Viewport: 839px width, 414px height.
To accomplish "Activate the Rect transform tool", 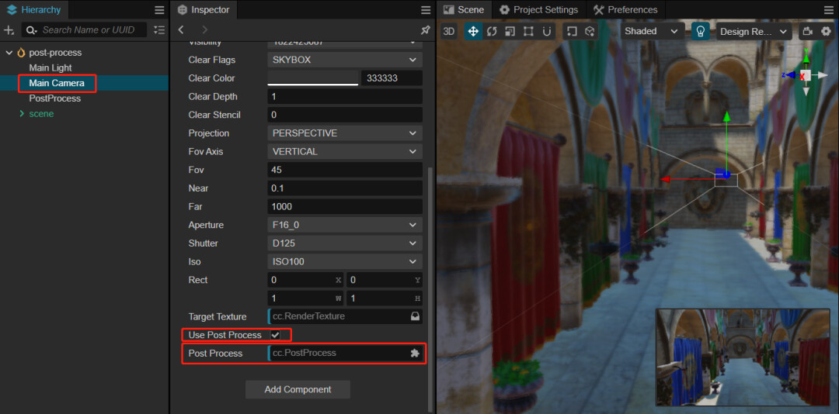I will (529, 31).
